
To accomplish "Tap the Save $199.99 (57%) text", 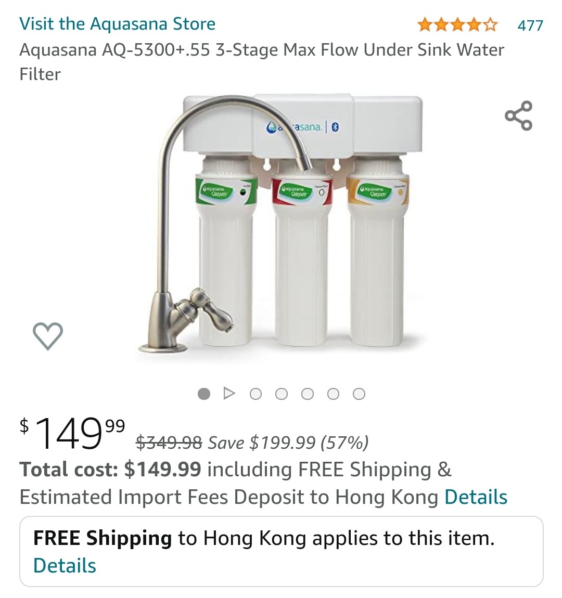I will pyautogui.click(x=288, y=443).
